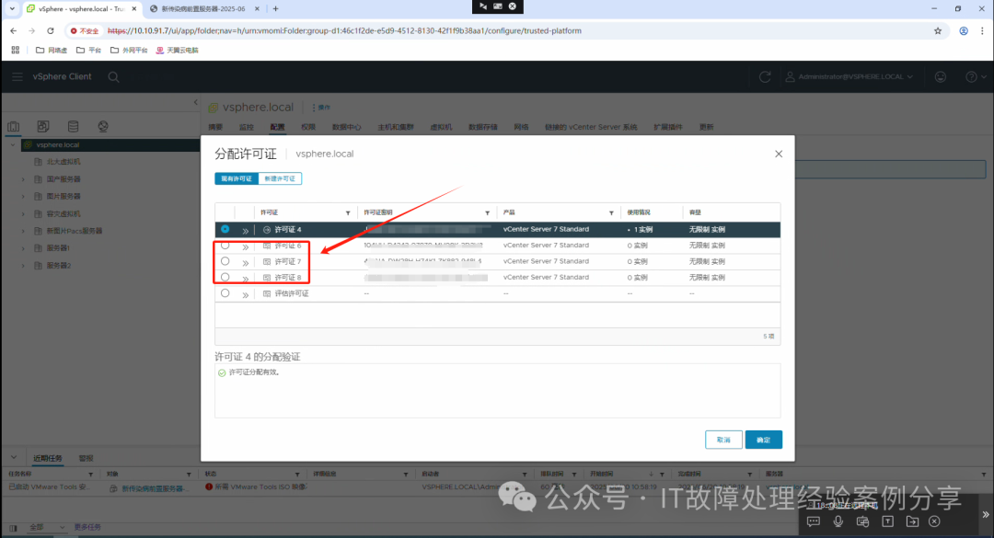Switch to Networking inventory view icon
The image size is (994, 538).
click(103, 126)
